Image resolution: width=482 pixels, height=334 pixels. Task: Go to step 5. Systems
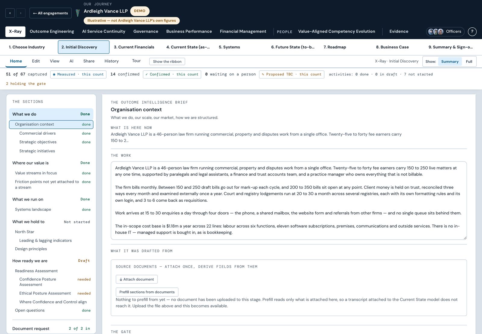[229, 47]
